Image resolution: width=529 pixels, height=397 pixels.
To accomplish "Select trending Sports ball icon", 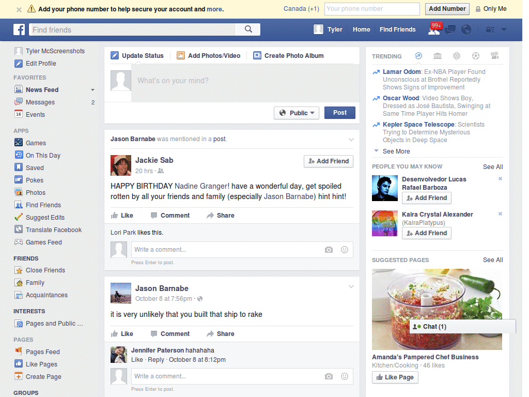I will (x=476, y=56).
